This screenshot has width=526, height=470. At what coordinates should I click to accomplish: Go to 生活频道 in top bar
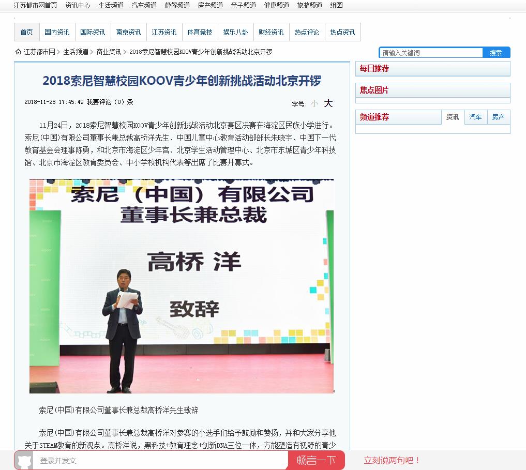(x=111, y=5)
